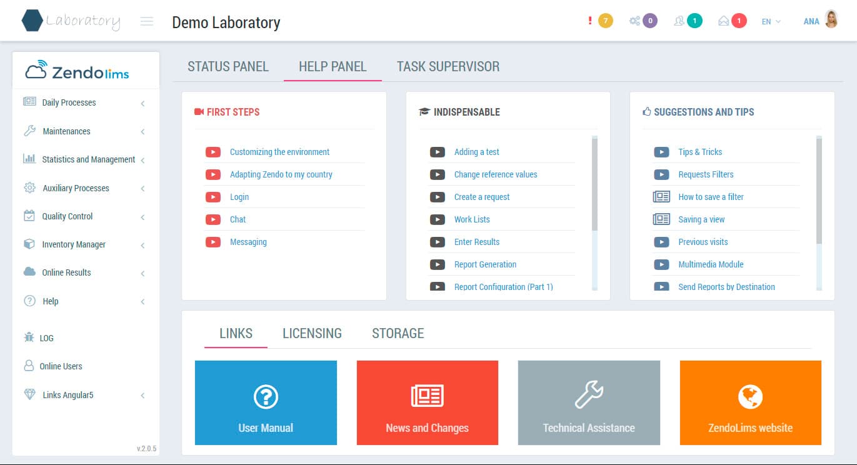Image resolution: width=857 pixels, height=465 pixels.
Task: Open processes indicator with purple 0 badge
Action: 650,21
